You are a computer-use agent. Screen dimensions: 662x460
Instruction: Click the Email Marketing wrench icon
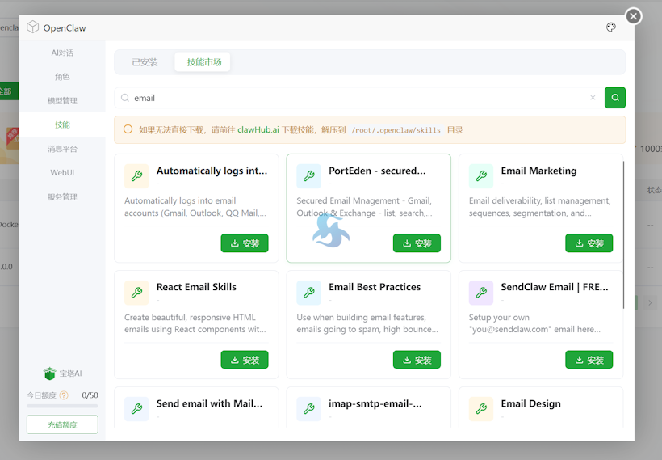coord(481,176)
